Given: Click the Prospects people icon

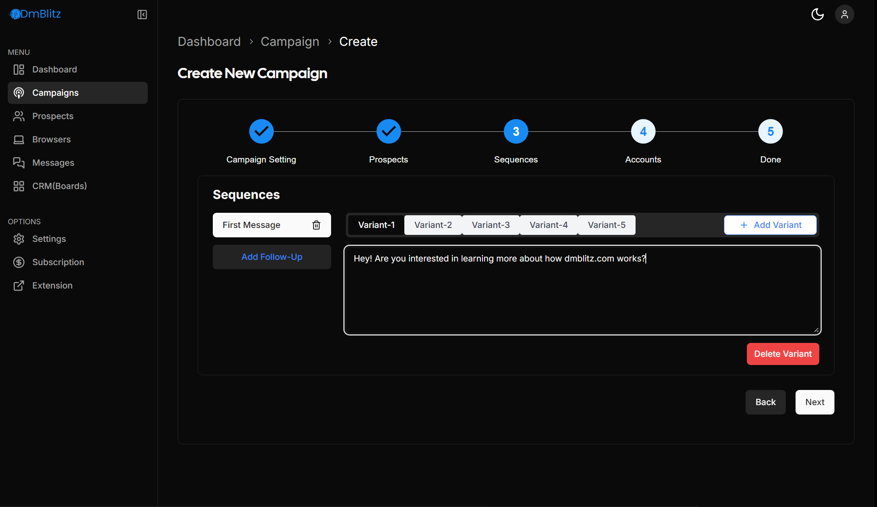Looking at the screenshot, I should pyautogui.click(x=19, y=116).
